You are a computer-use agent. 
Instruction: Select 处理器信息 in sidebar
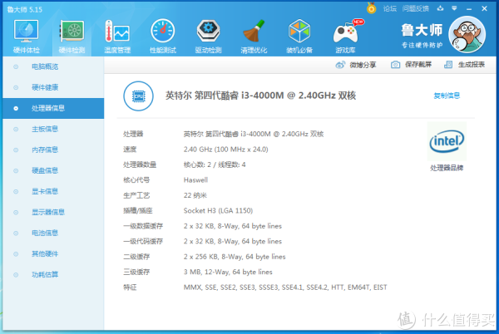(53, 108)
